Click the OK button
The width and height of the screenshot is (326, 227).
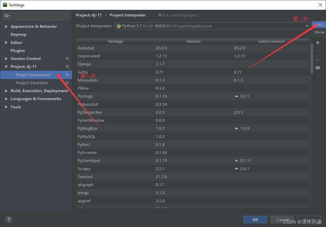255,220
